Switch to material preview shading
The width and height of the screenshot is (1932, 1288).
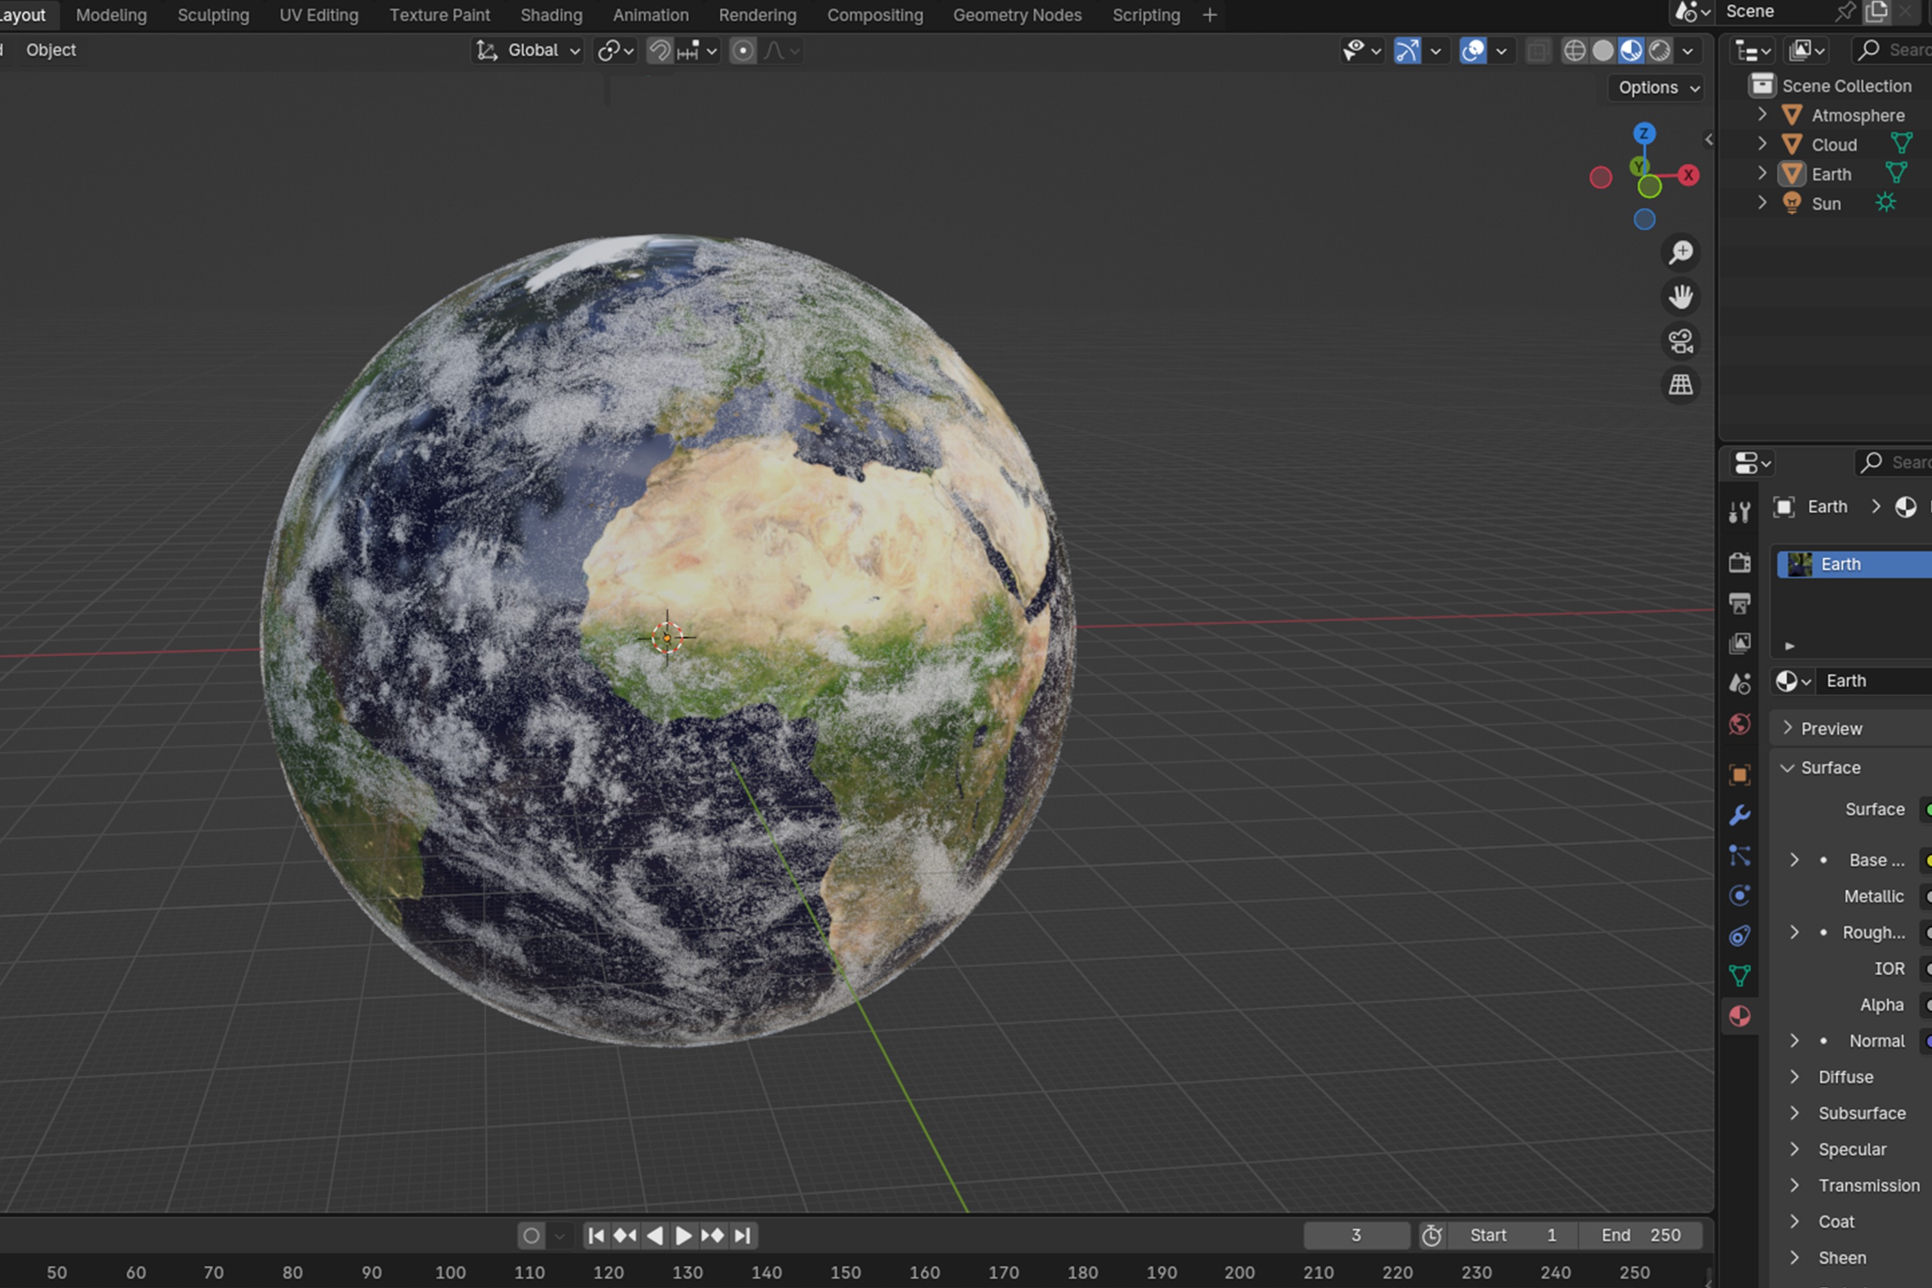coord(1631,51)
